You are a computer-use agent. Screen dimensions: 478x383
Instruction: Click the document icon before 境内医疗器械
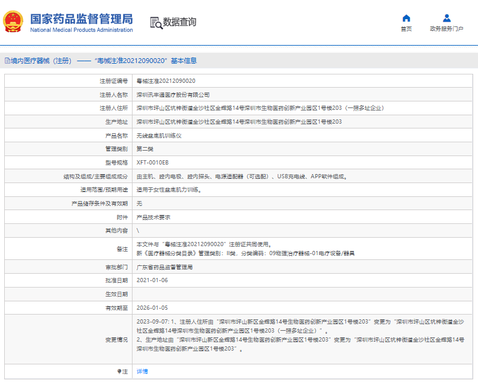tap(7, 61)
